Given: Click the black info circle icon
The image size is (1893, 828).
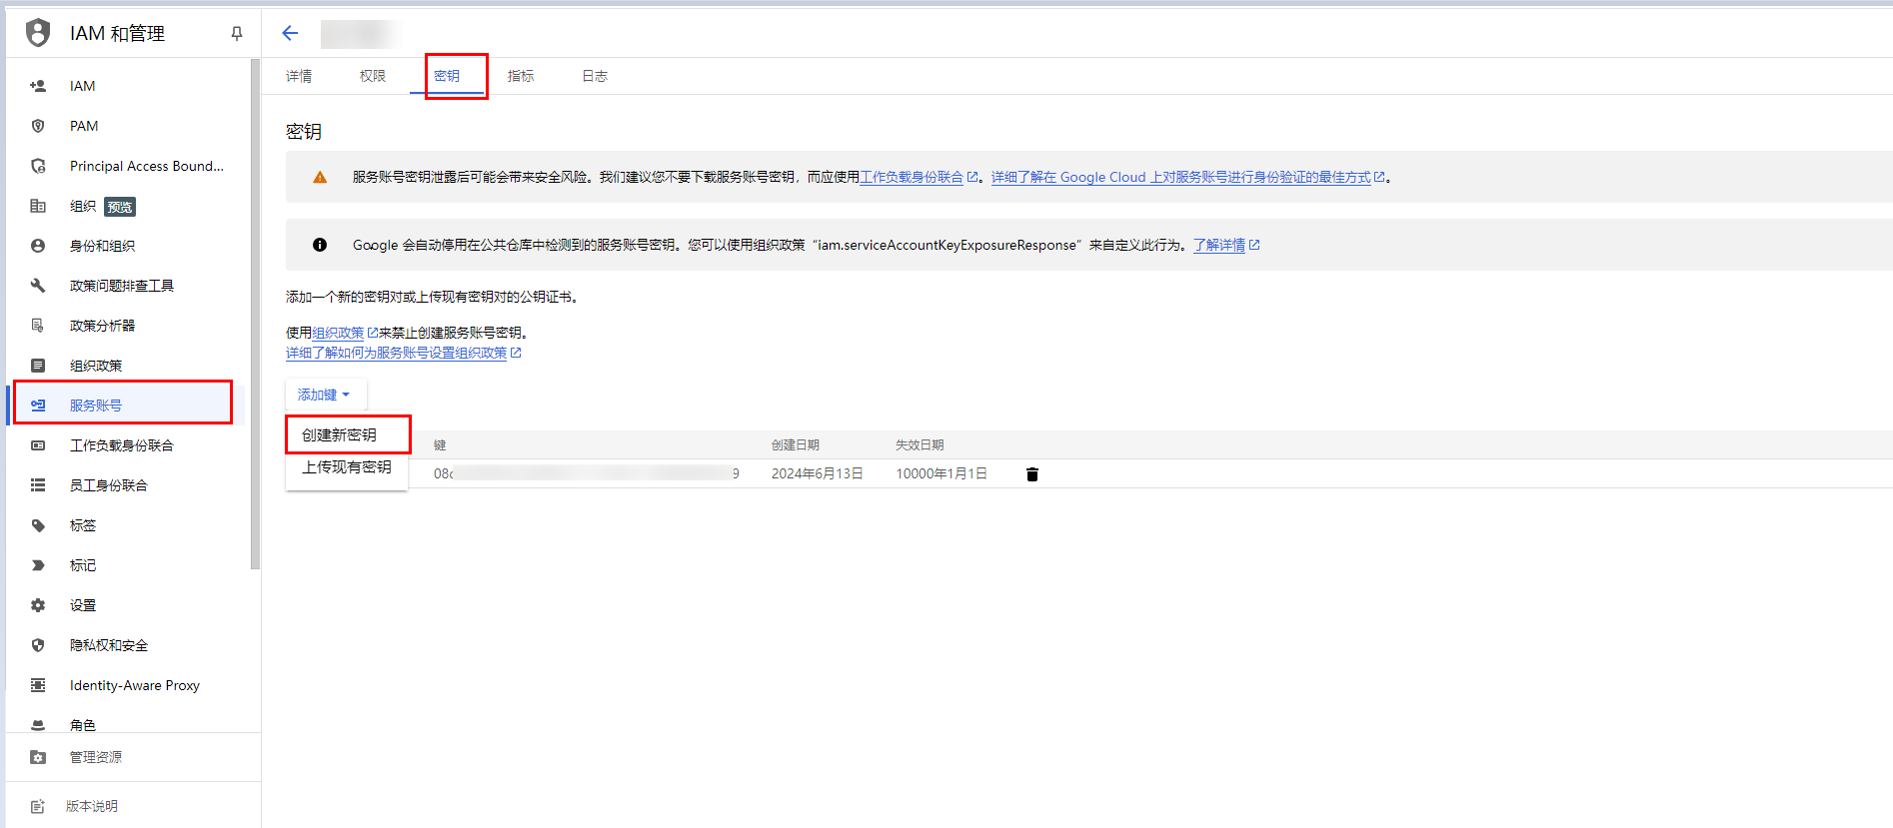Looking at the screenshot, I should point(320,245).
